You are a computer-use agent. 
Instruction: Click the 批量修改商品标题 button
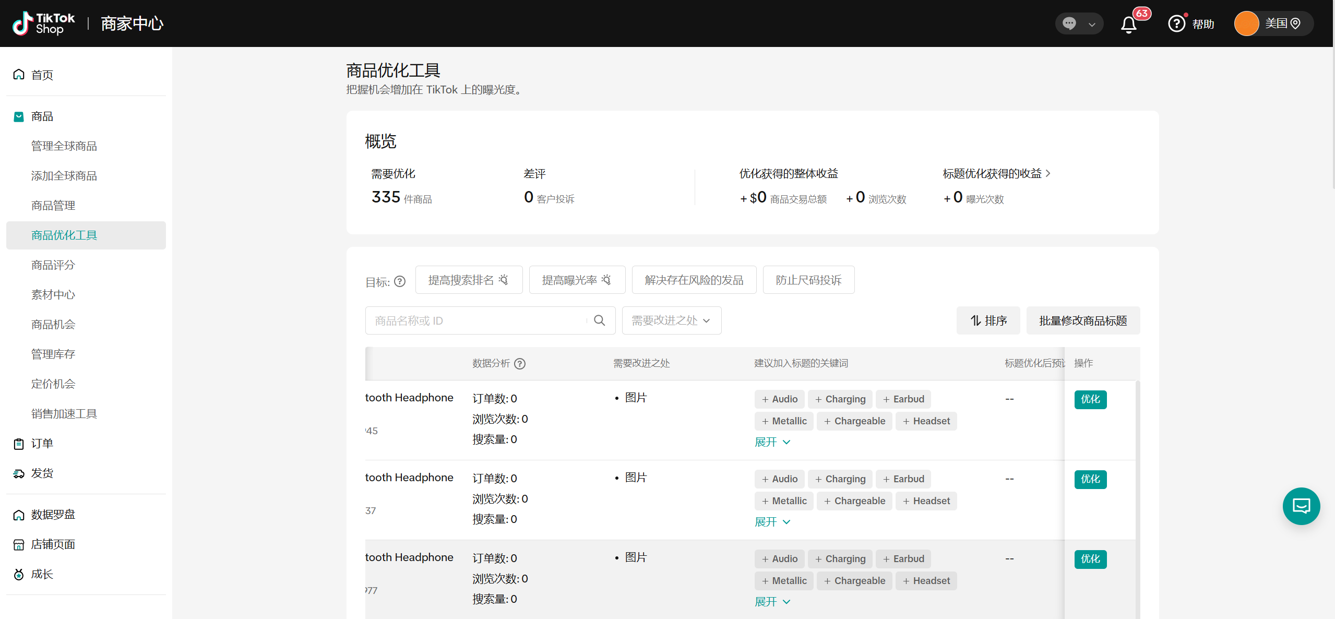[x=1083, y=320]
